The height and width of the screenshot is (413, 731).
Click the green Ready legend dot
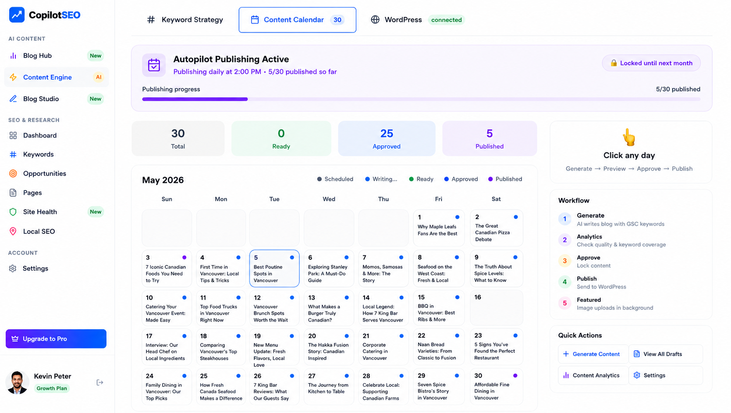[411, 179]
